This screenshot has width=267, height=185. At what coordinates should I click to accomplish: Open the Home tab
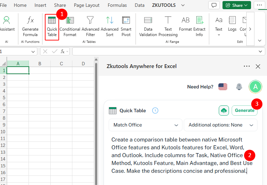[x=20, y=5]
